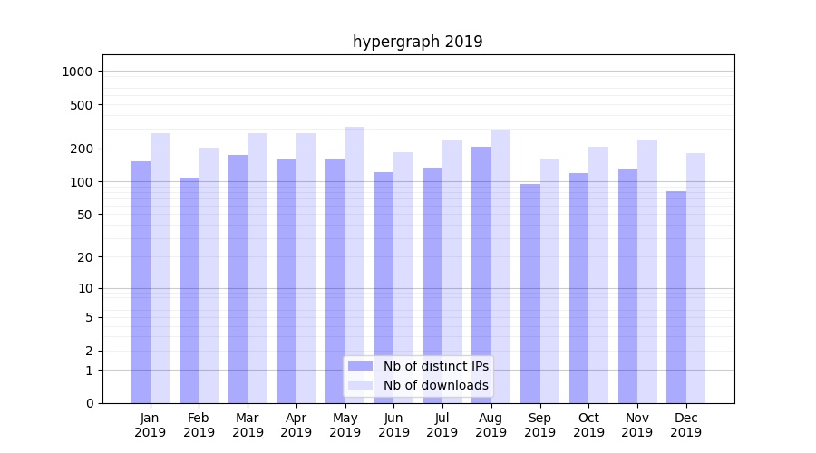
Task: Click the Jan 2019 downloads bar
Action: (x=160, y=267)
